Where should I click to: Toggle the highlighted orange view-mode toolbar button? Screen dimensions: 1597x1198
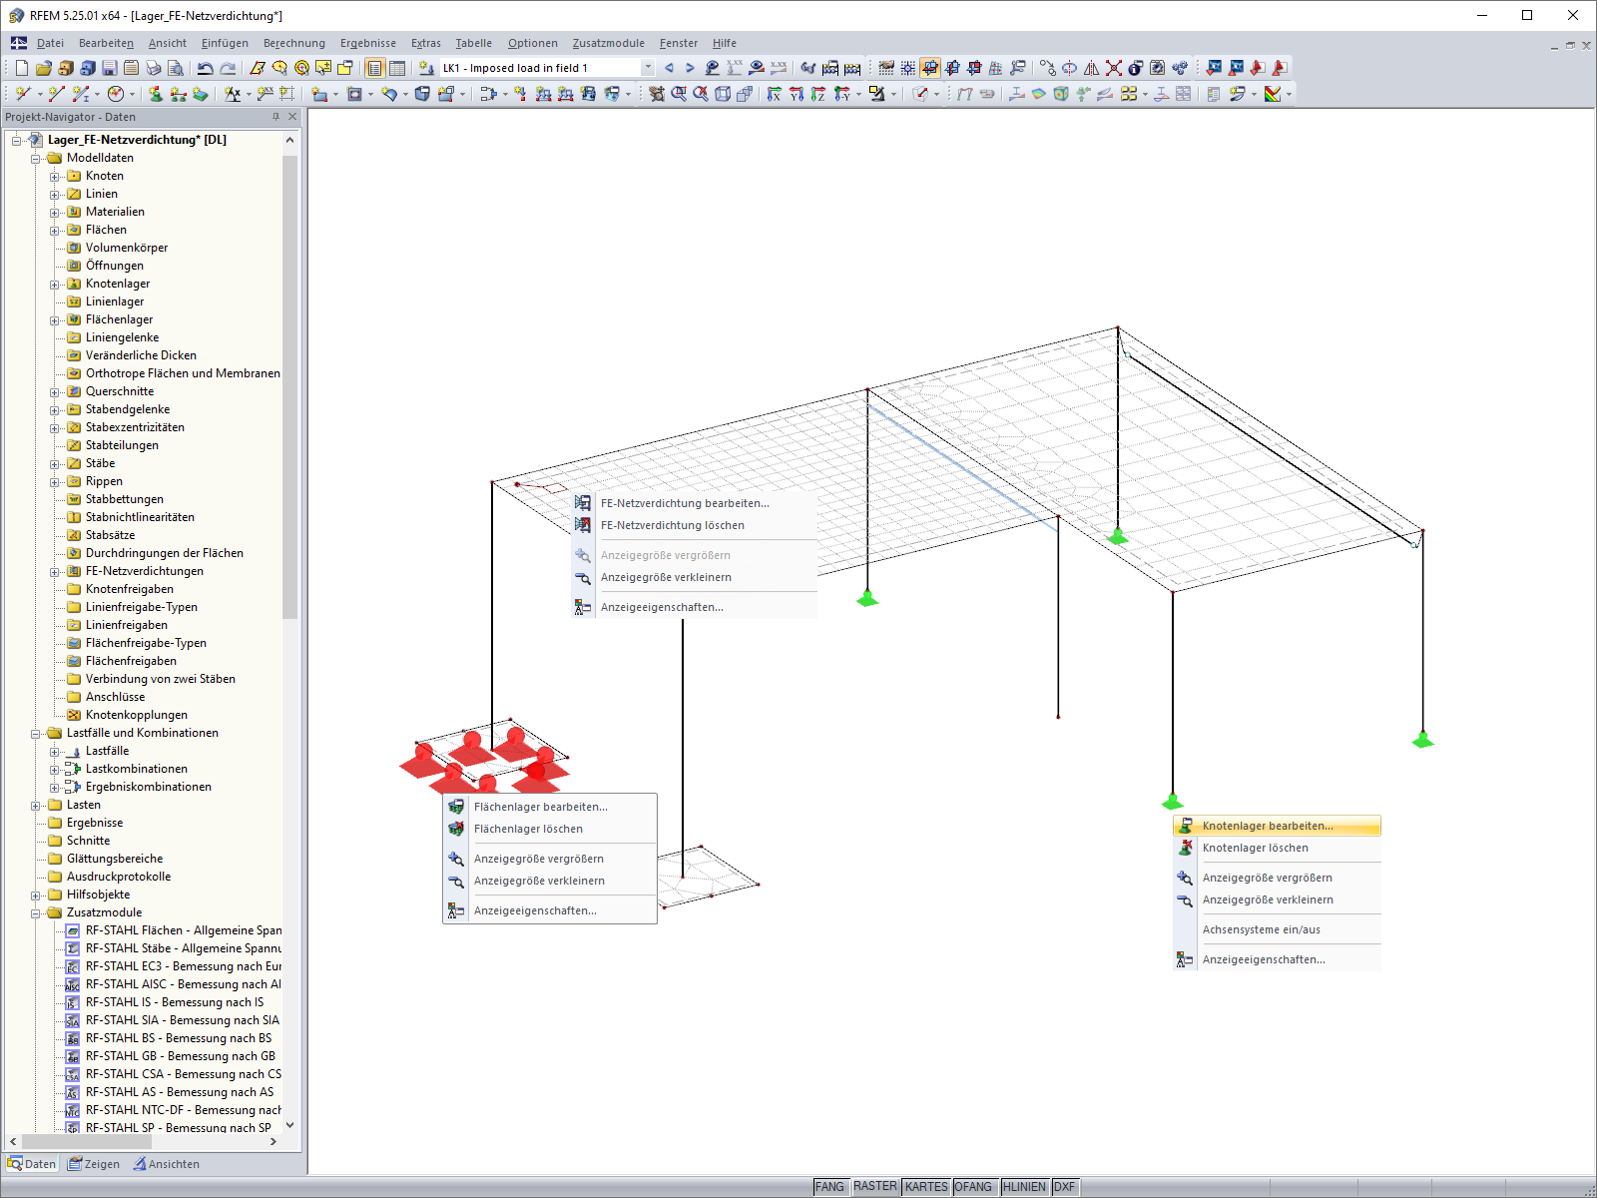pos(930,68)
